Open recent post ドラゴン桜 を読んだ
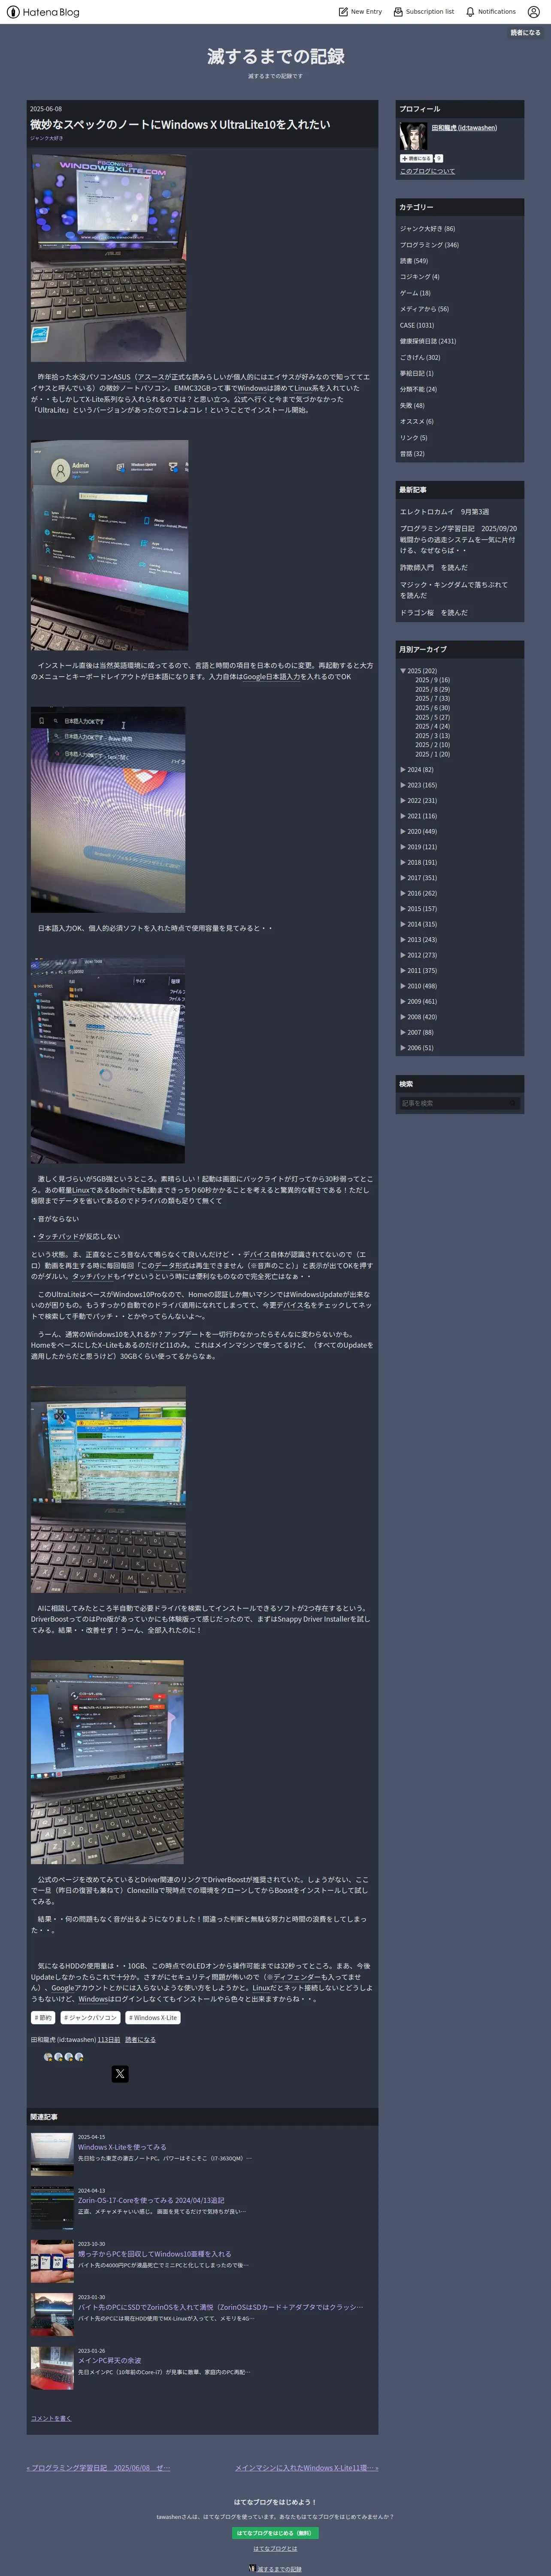Viewport: 551px width, 2576px height. click(434, 613)
